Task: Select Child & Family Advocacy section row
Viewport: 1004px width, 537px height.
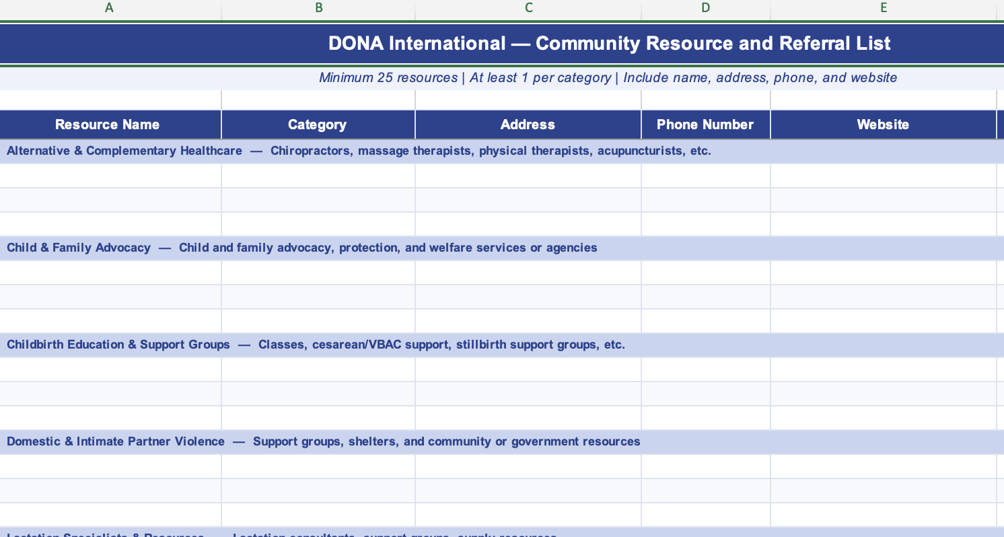Action: [502, 248]
